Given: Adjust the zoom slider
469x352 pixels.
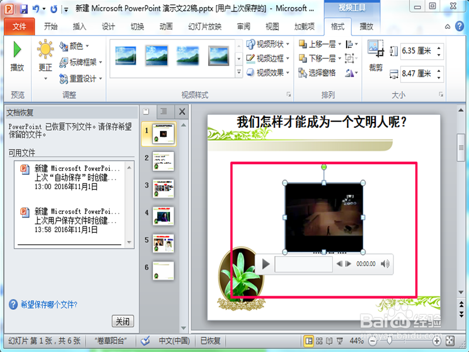Looking at the screenshot, I should click(x=389, y=341).
